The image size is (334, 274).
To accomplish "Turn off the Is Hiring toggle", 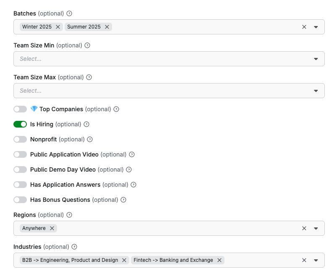I will [x=20, y=124].
